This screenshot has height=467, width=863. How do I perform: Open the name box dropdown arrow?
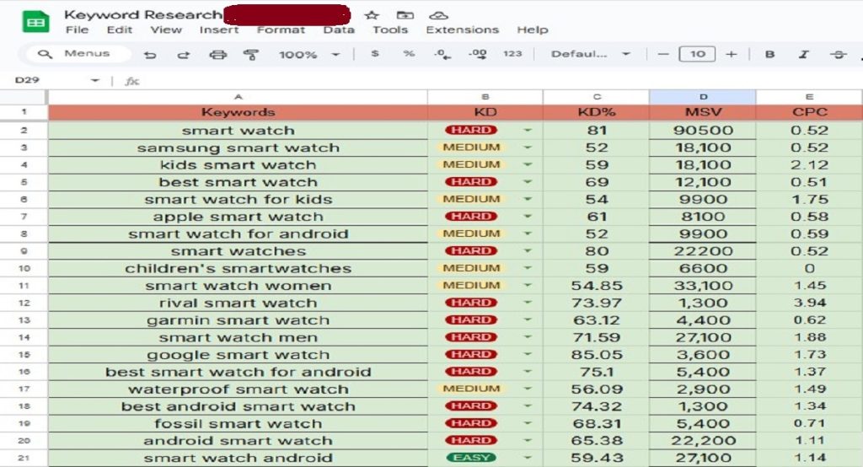point(95,81)
